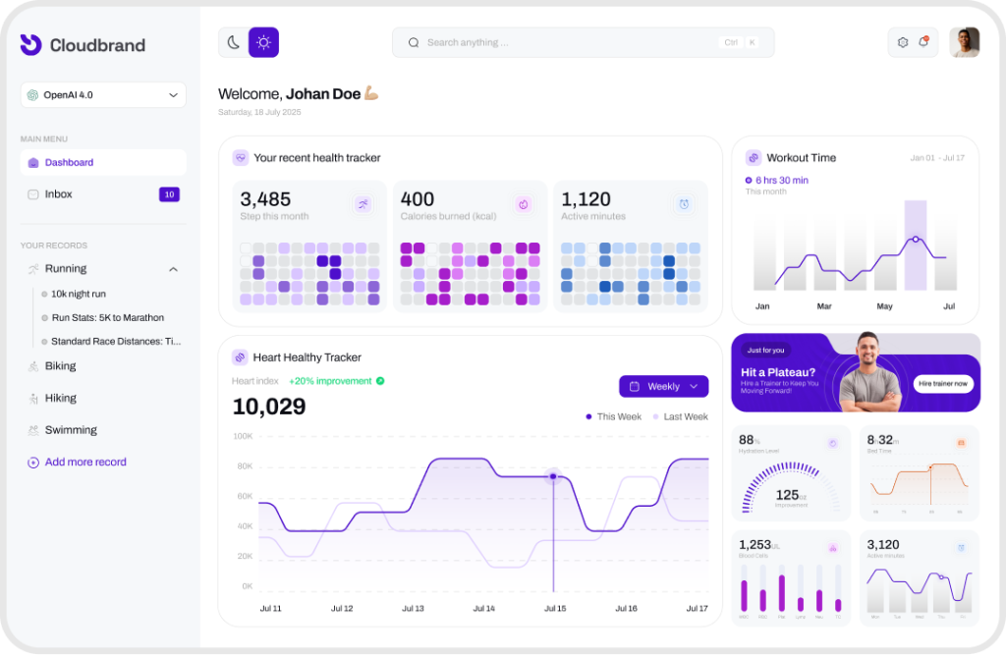The width and height of the screenshot is (1006, 655).
Task: Toggle the This Week legend series
Action: tap(614, 416)
